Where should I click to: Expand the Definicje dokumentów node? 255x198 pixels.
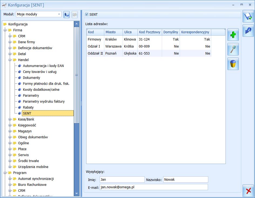click(10, 48)
